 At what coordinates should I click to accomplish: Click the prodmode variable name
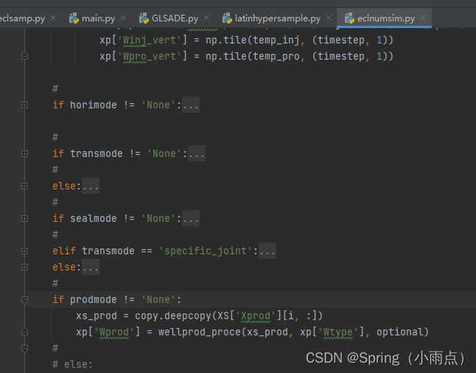pyautogui.click(x=94, y=300)
